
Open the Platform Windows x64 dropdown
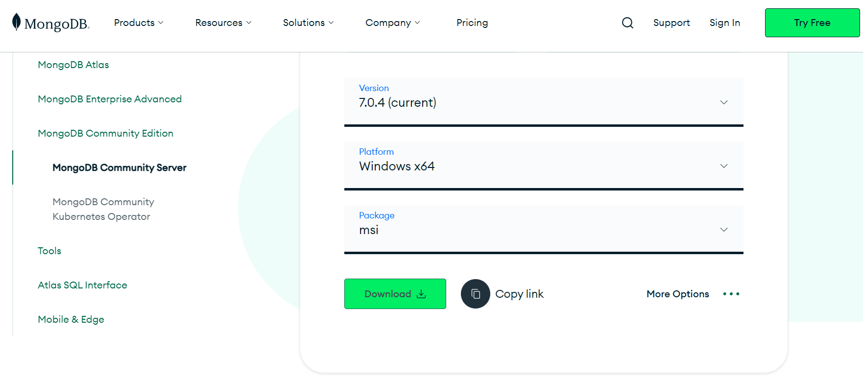click(x=544, y=166)
